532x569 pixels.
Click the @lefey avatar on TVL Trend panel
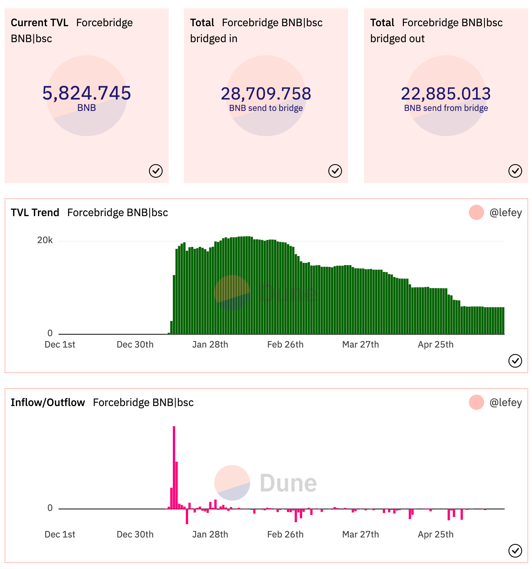[x=477, y=212]
